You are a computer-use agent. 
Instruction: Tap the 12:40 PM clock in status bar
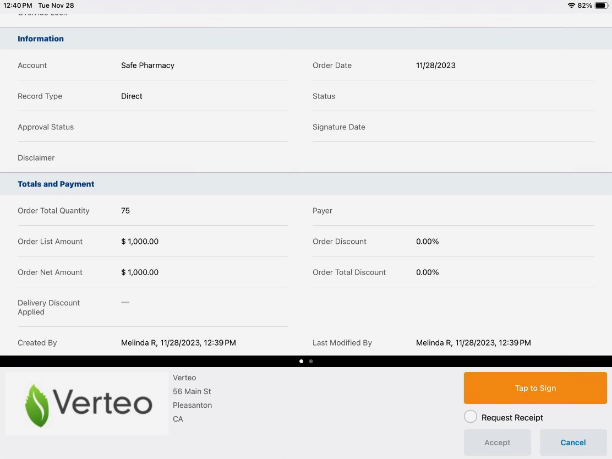pyautogui.click(x=18, y=6)
